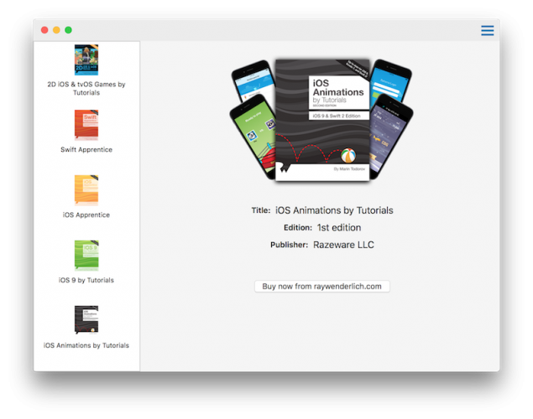Pick the black iOS Animations cover in sidebar
The width and height of the screenshot is (533, 419).
point(86,320)
